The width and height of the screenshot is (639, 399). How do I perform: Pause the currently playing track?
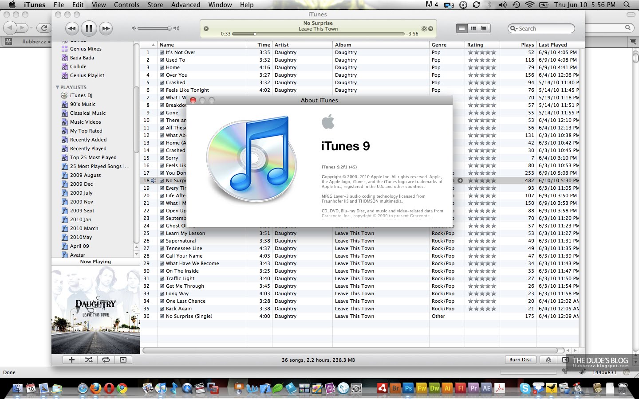click(89, 28)
